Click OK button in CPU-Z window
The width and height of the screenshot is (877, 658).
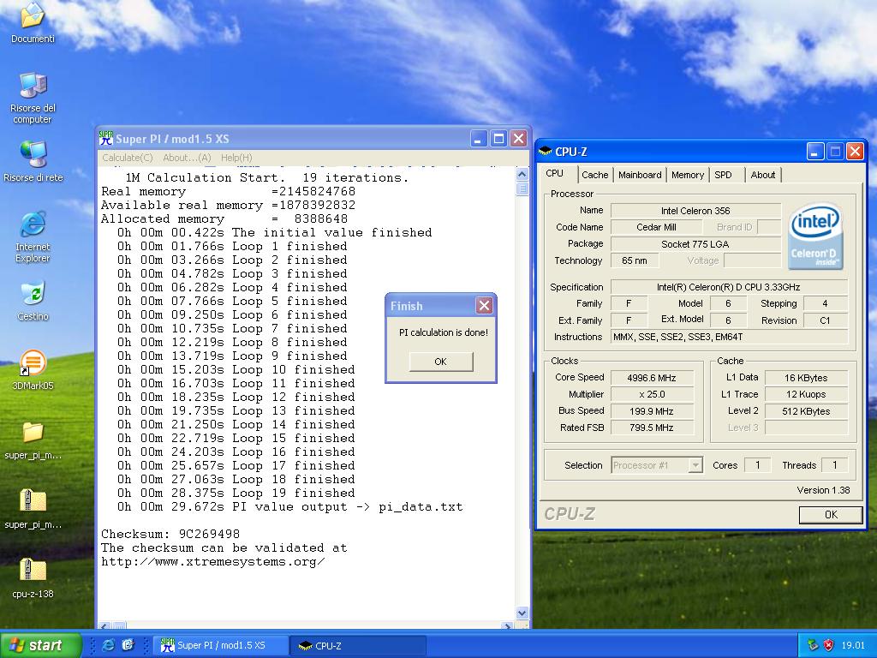(830, 515)
